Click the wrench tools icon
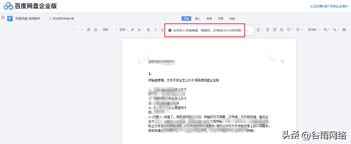The image size is (351, 144). click(x=325, y=30)
